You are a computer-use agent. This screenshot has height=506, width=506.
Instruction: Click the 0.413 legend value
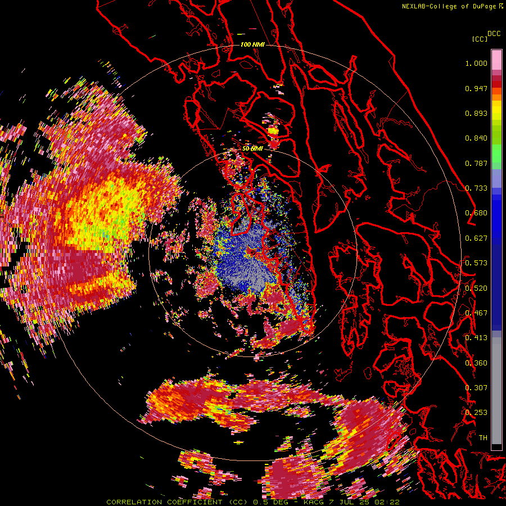(476, 338)
